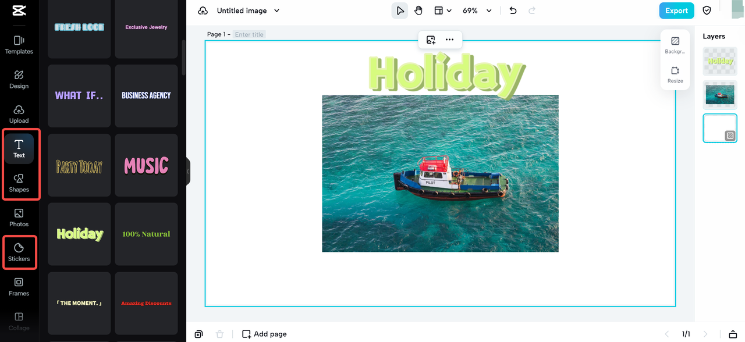Screen dimensions: 745x342
Task: Open the three-dot more options above canvas
Action: click(x=449, y=40)
